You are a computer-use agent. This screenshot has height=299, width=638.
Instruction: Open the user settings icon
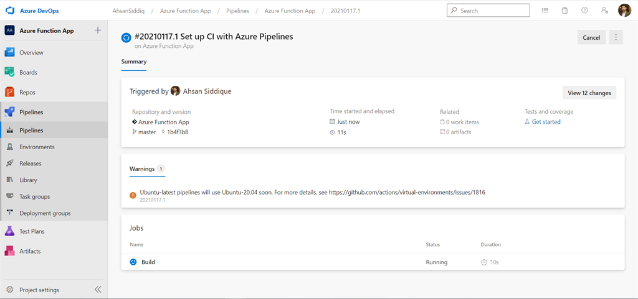[604, 11]
